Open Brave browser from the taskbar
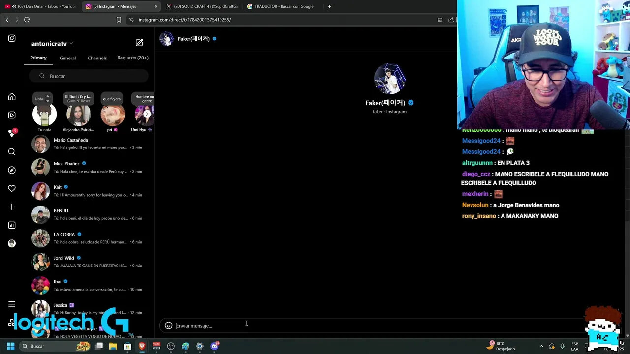 point(142,346)
